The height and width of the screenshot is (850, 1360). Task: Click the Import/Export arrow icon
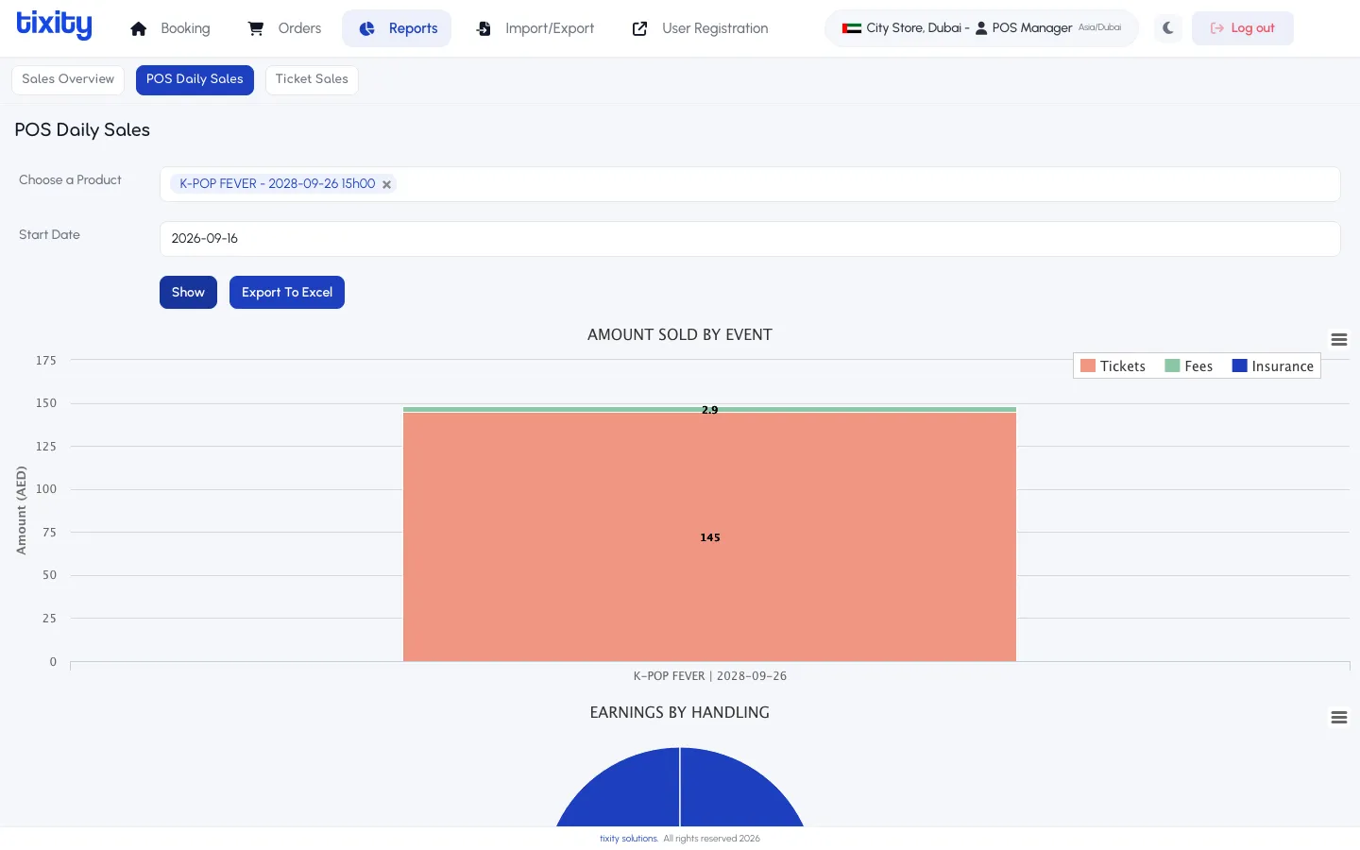[484, 28]
